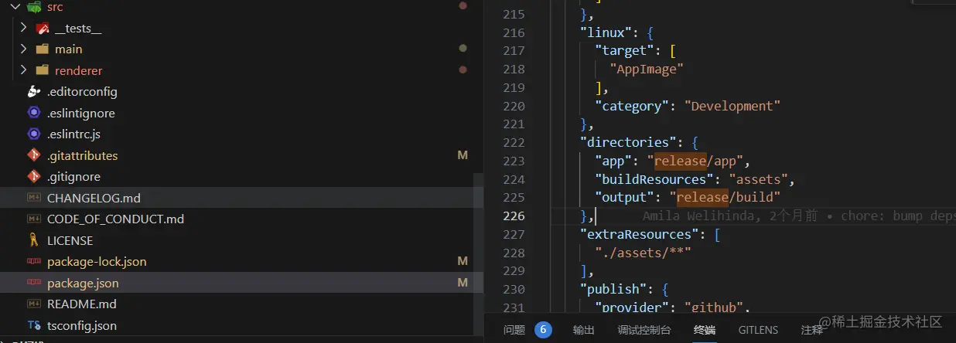
Task: Select the __tests__ folder label
Action: point(78,28)
